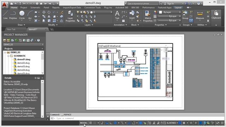Screen dimensions: 226x127
Task: Toggle MODEL space button in status bar
Action: point(84,123)
